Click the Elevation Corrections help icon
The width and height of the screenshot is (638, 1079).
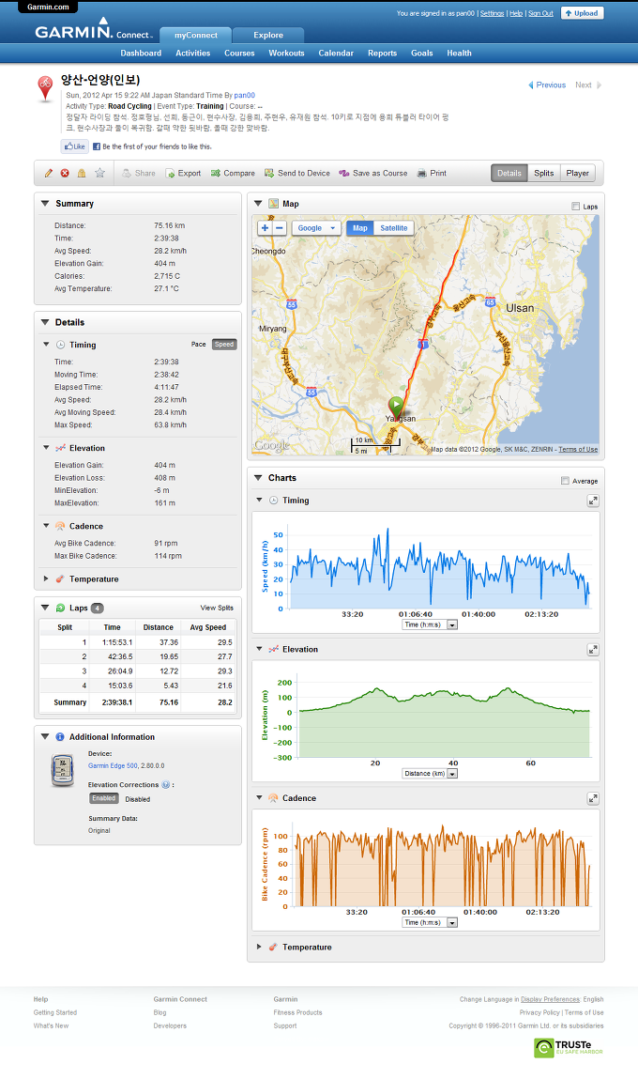(166, 784)
